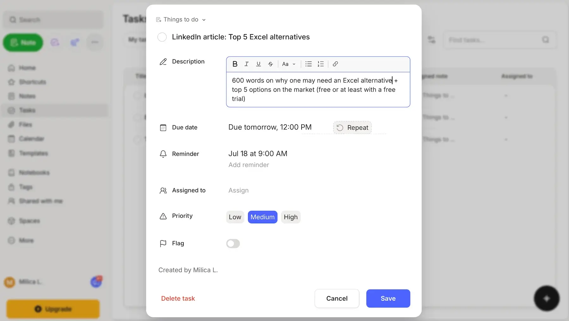
Task: Click inside the description text area
Action: tap(318, 90)
